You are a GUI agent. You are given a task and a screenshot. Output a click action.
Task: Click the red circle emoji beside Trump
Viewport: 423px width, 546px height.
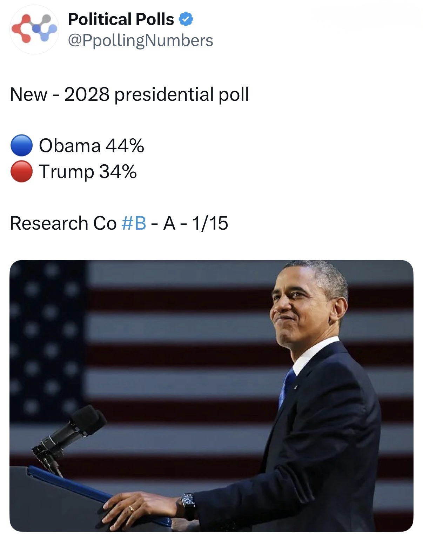[x=22, y=172]
